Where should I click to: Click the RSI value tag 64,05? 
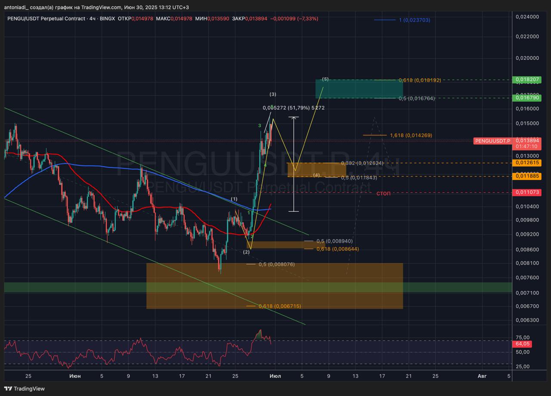(x=522, y=344)
